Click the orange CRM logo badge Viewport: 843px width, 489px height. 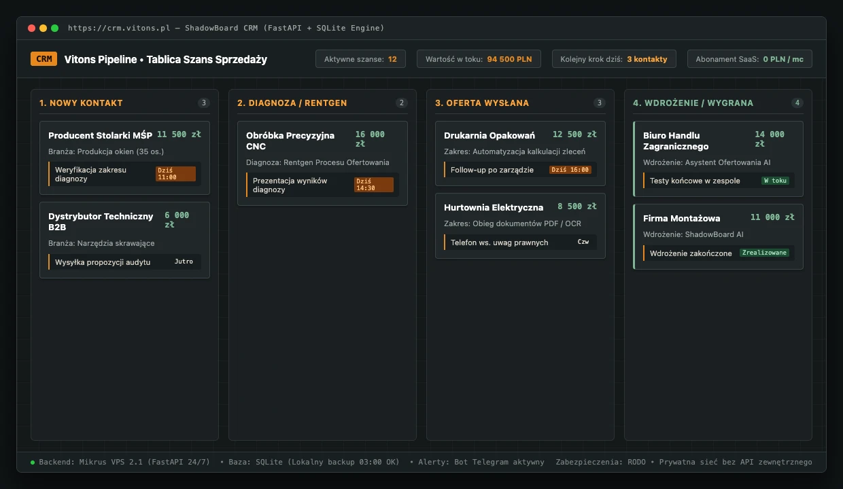pos(44,59)
